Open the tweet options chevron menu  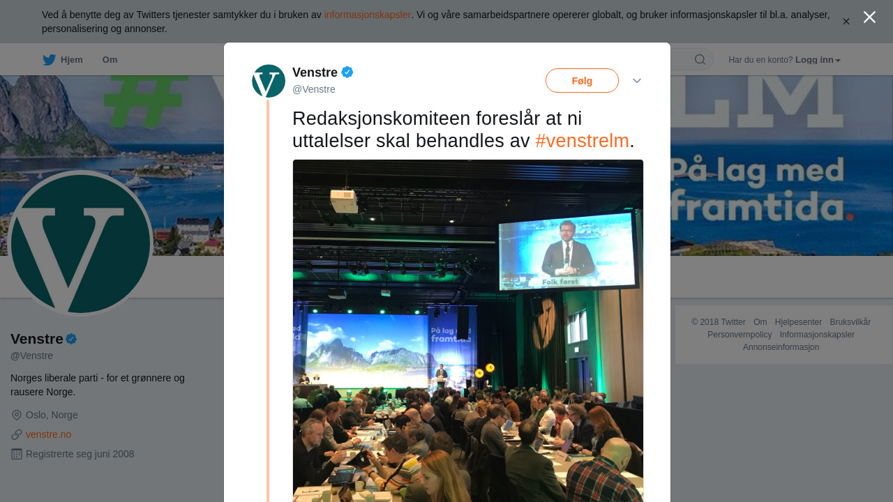tap(637, 81)
